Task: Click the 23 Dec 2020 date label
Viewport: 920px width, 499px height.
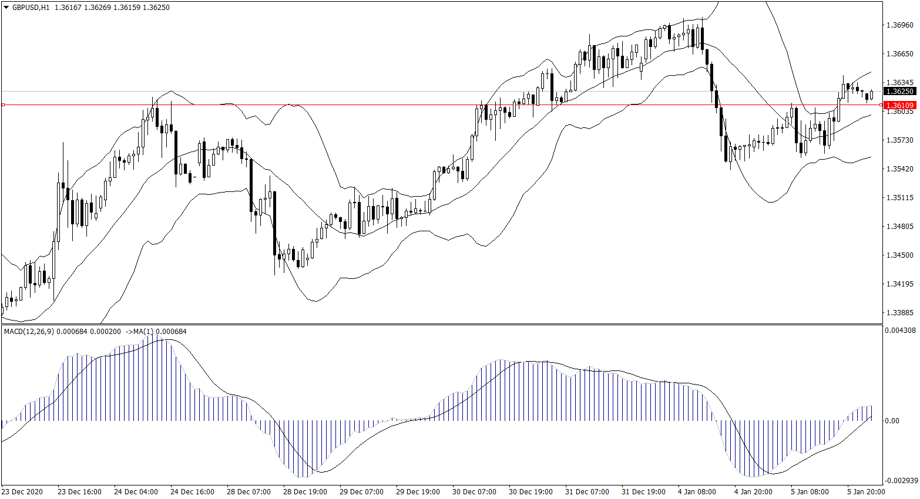Action: (22, 492)
